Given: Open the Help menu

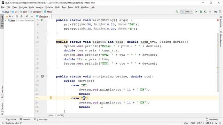Looking at the screenshot, I should (93, 7).
